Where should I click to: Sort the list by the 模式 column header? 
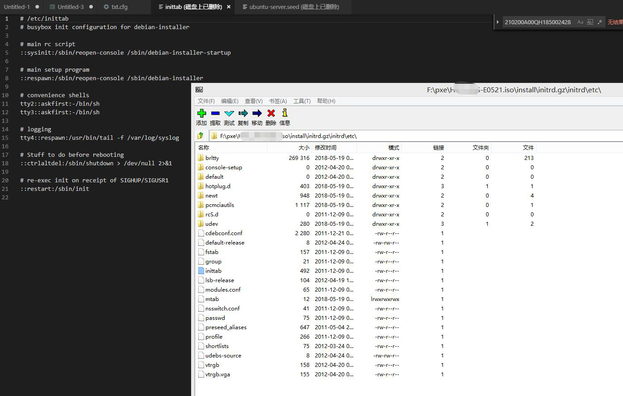(x=393, y=147)
